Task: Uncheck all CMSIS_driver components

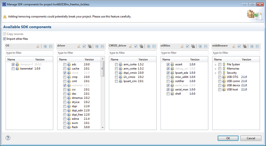Action: (x=141, y=46)
